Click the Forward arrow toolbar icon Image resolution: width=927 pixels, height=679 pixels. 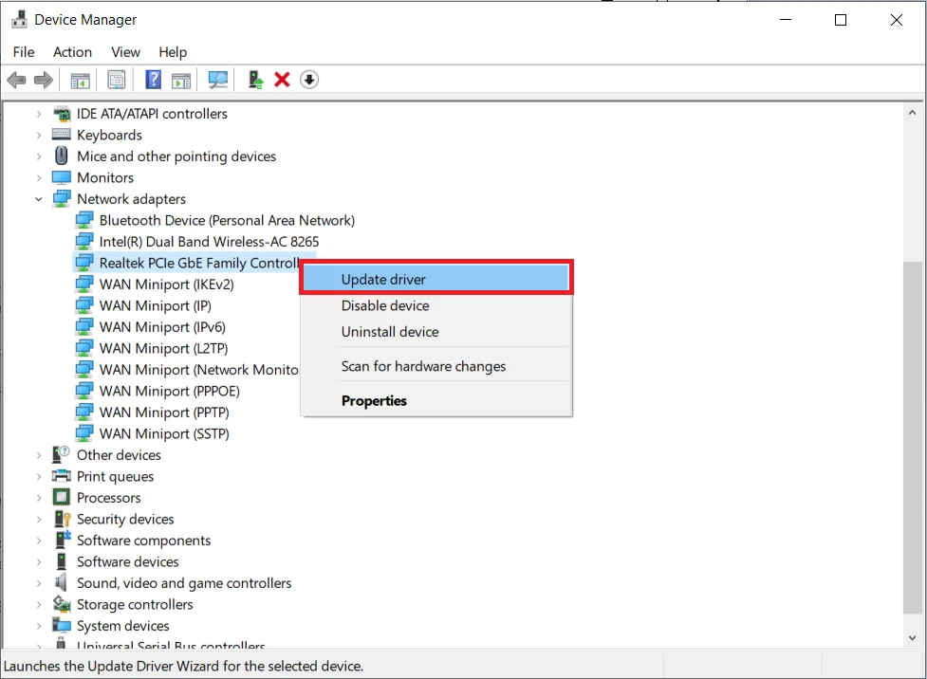(x=43, y=80)
